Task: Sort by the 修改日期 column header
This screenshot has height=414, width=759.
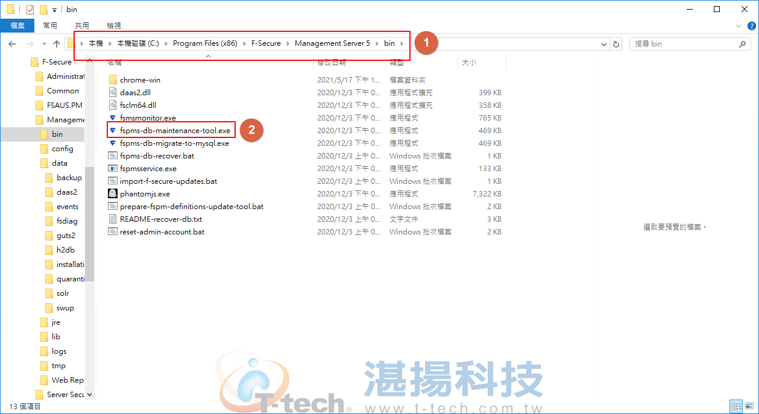Action: pyautogui.click(x=332, y=62)
